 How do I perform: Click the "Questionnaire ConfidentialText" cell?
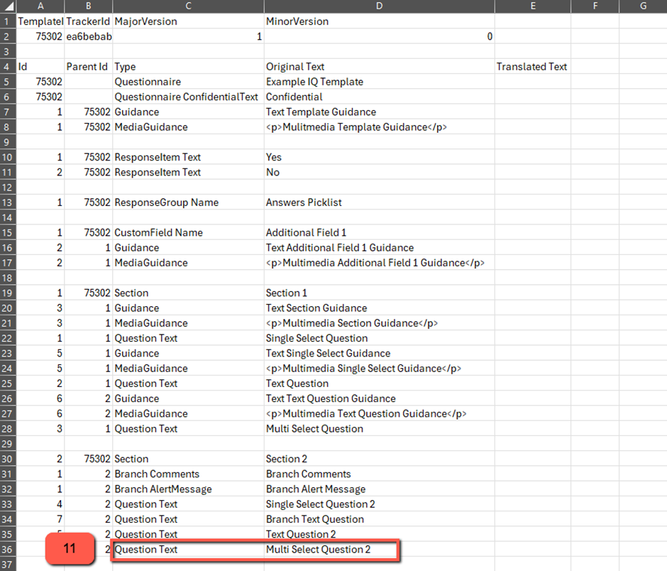point(187,97)
